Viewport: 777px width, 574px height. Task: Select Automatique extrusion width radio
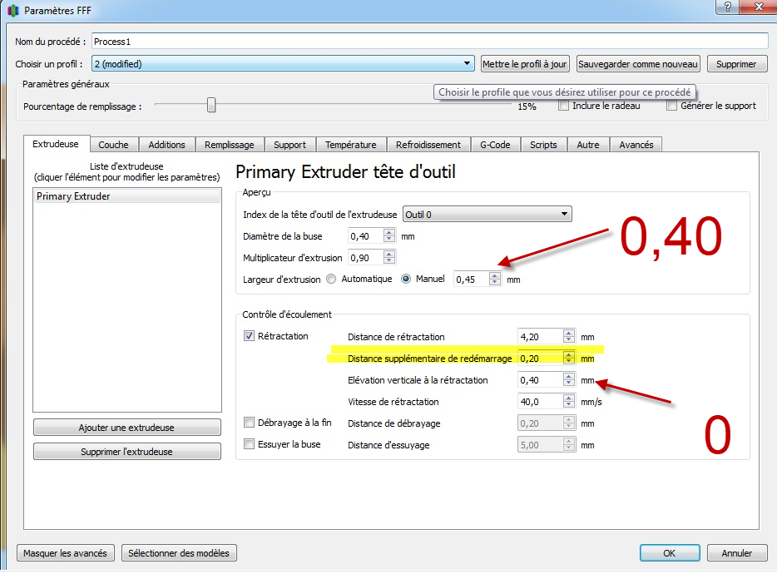pos(331,279)
